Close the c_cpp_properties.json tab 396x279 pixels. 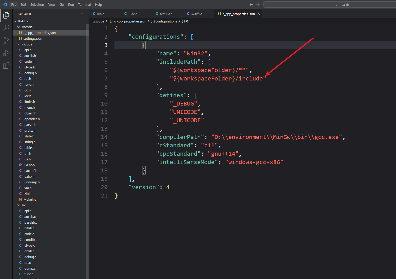pyautogui.click(x=259, y=14)
